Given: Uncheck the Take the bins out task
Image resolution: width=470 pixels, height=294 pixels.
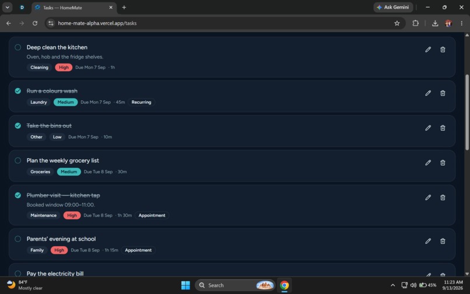Looking at the screenshot, I should 18,125.
